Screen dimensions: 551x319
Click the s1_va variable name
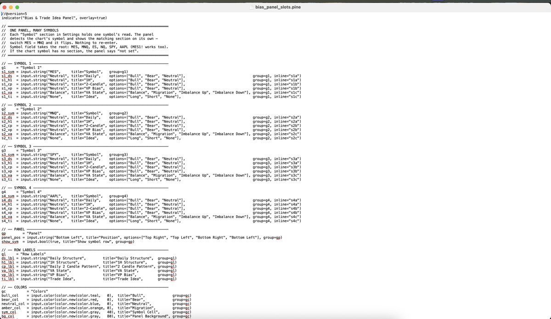(7, 93)
